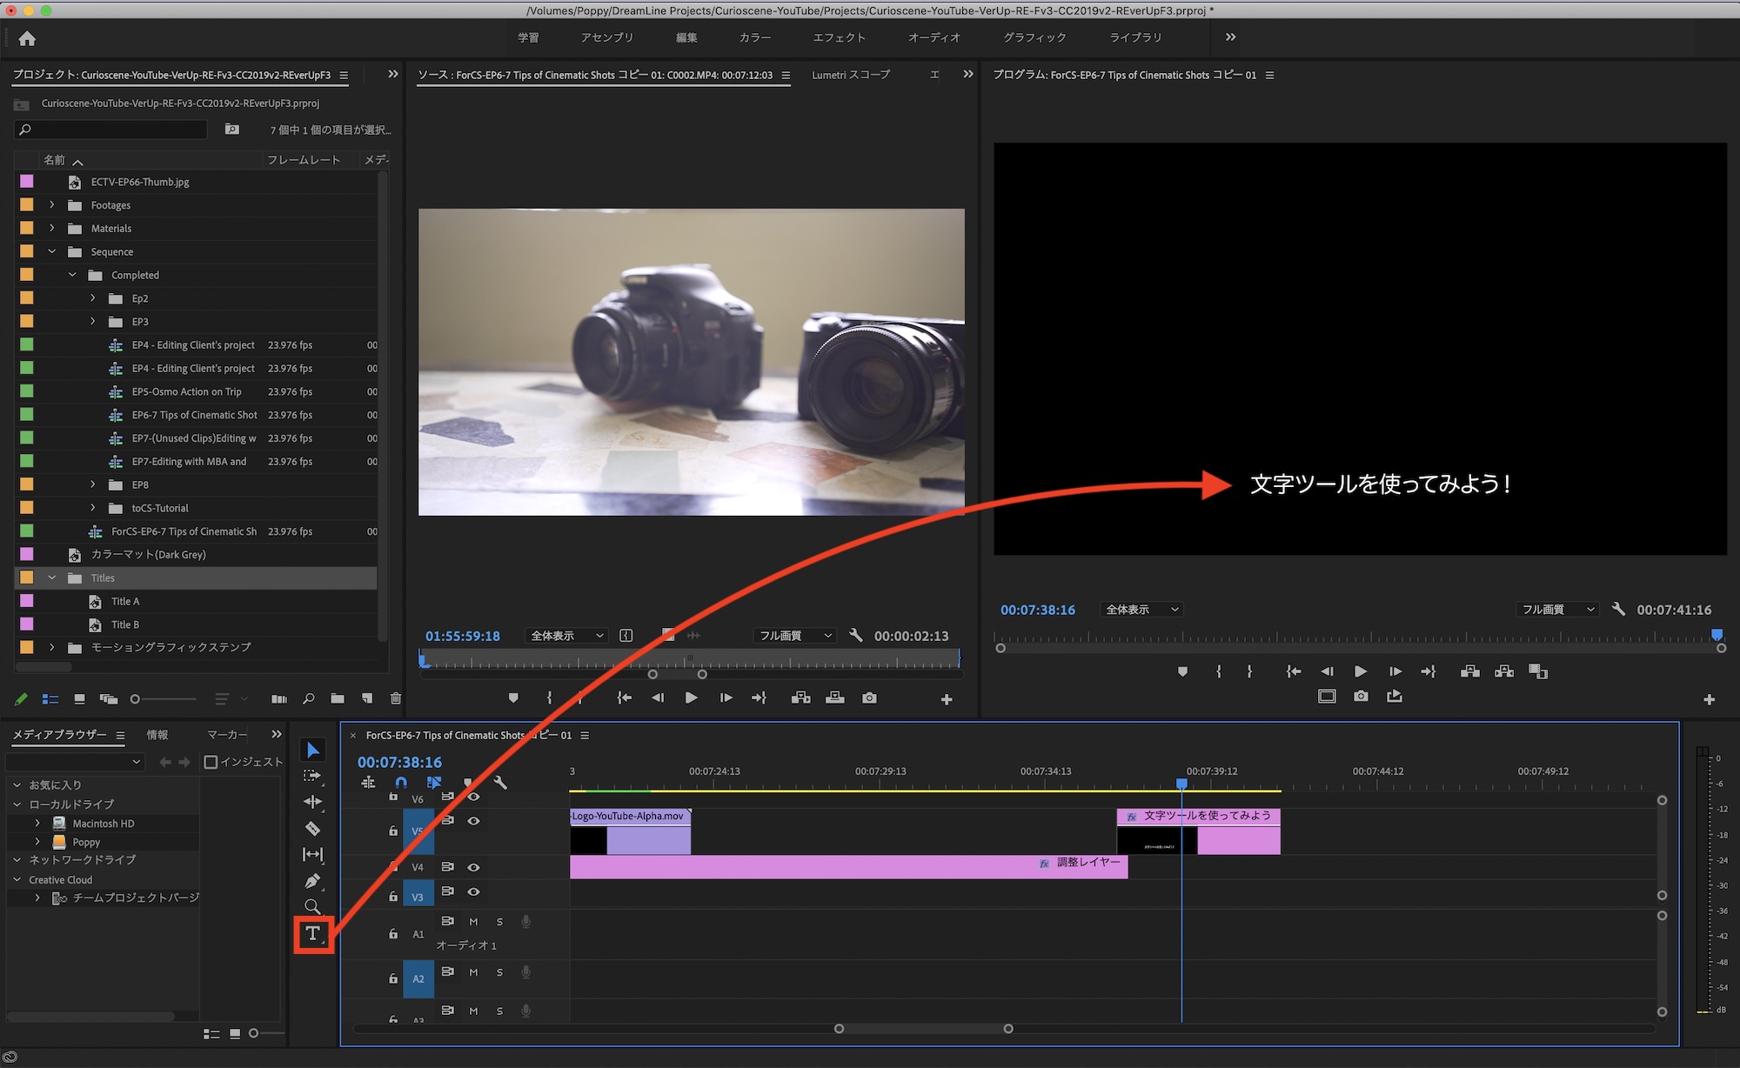
Task: Click Export Frame camera icon in Program monitor
Action: point(1361,697)
